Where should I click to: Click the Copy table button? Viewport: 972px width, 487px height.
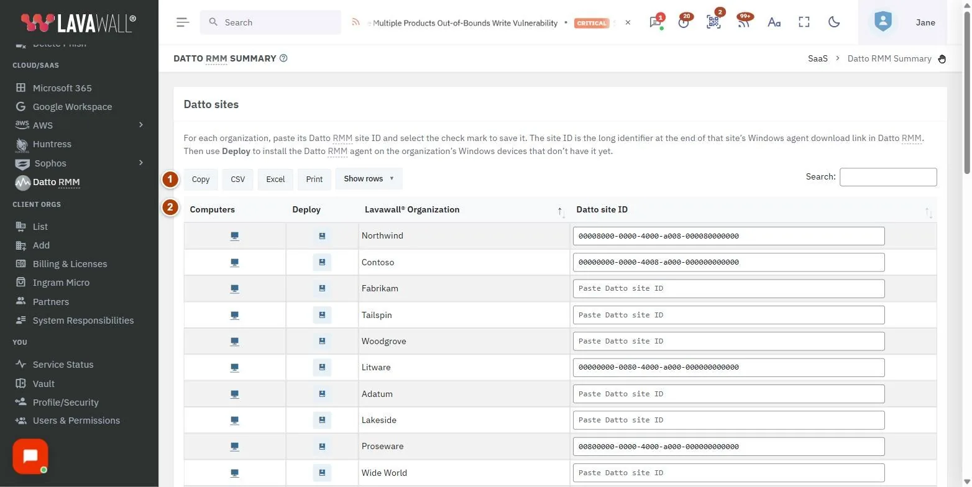click(201, 179)
